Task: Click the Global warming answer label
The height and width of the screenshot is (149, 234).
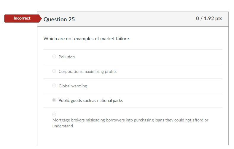Action: (73, 86)
